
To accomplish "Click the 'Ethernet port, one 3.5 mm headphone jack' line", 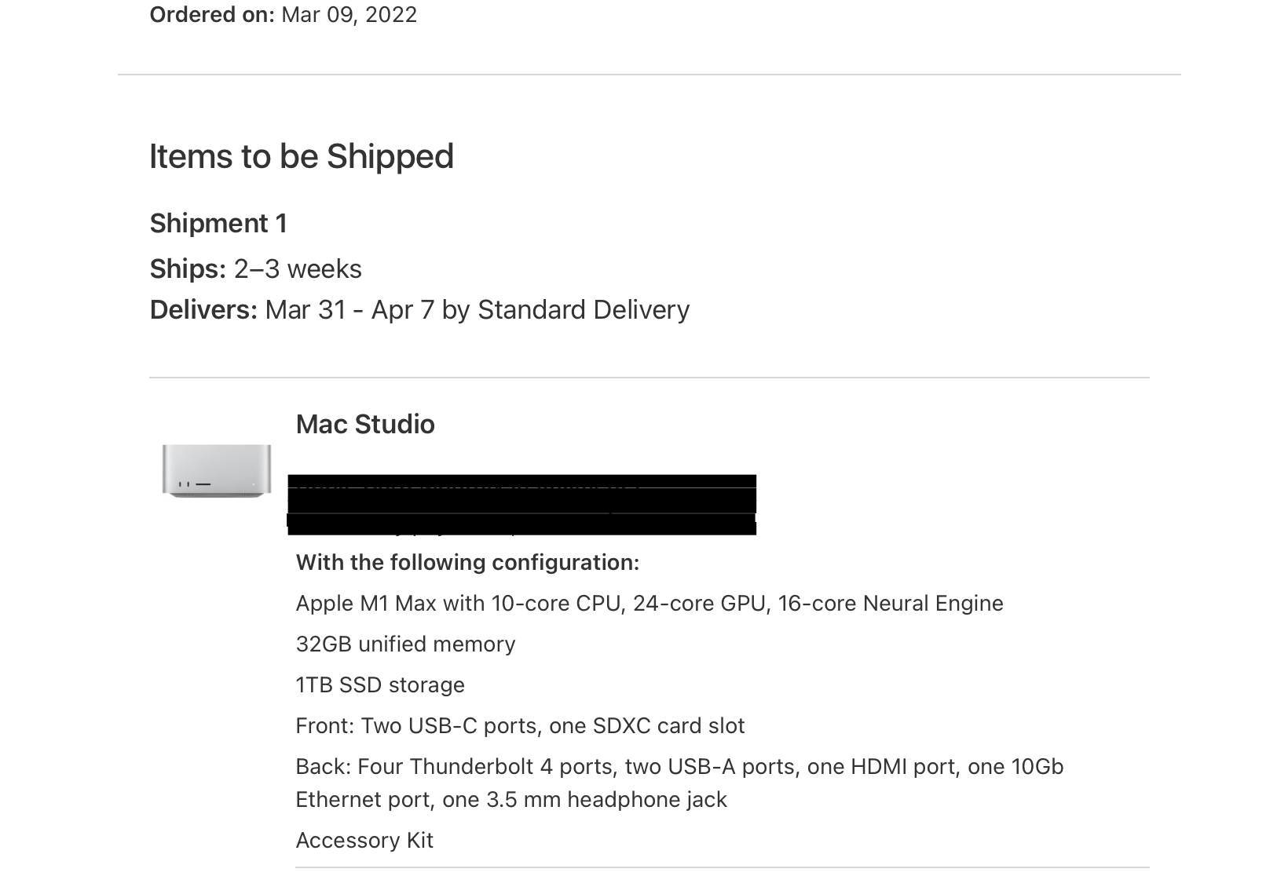I will [511, 800].
